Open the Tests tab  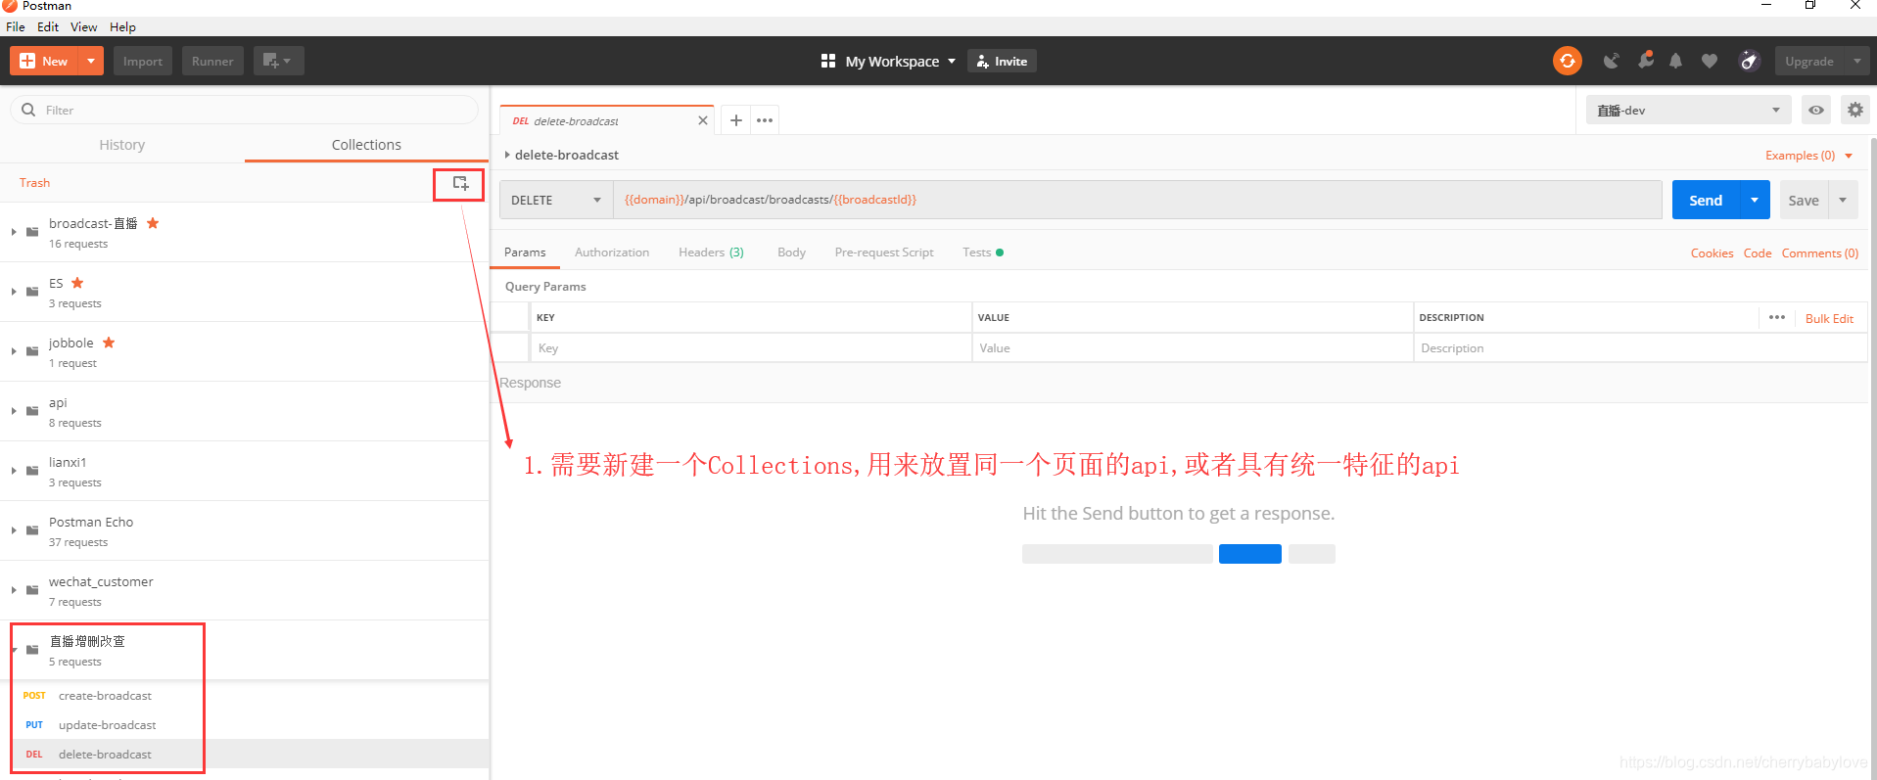[x=982, y=252]
